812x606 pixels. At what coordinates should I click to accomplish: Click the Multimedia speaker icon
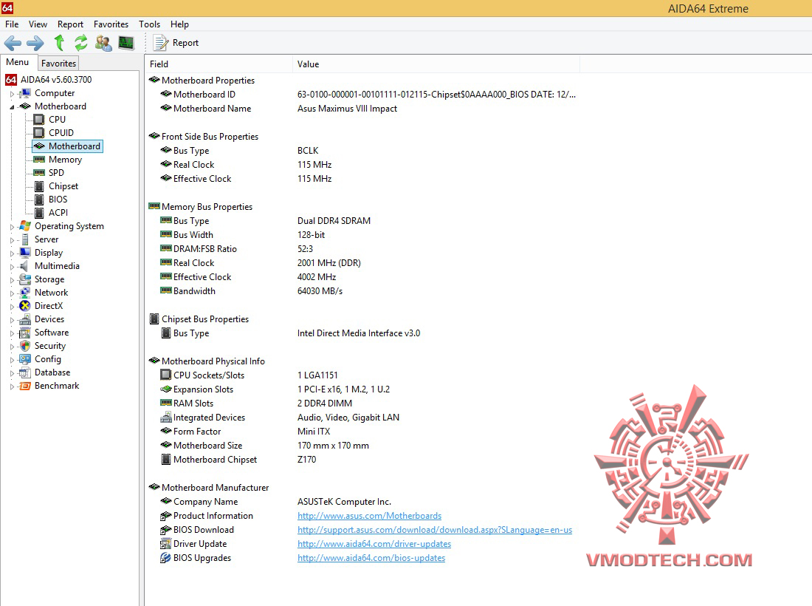coord(24,266)
